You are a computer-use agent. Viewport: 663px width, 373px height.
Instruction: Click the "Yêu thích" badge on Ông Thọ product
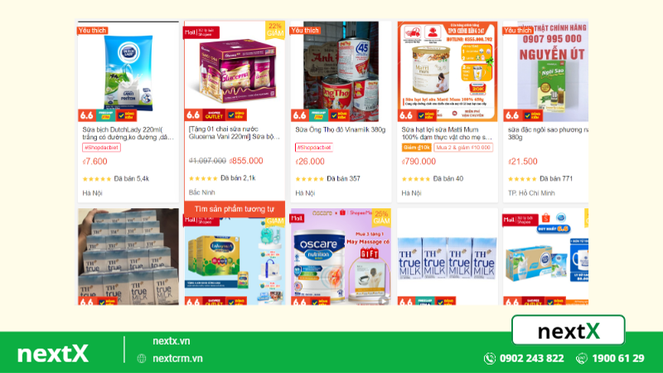305,31
